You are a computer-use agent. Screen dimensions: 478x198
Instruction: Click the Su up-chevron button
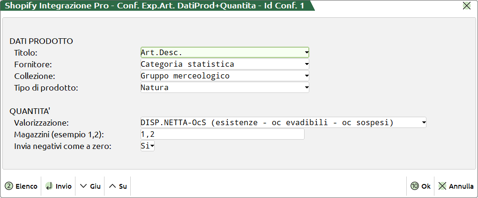pos(118,186)
